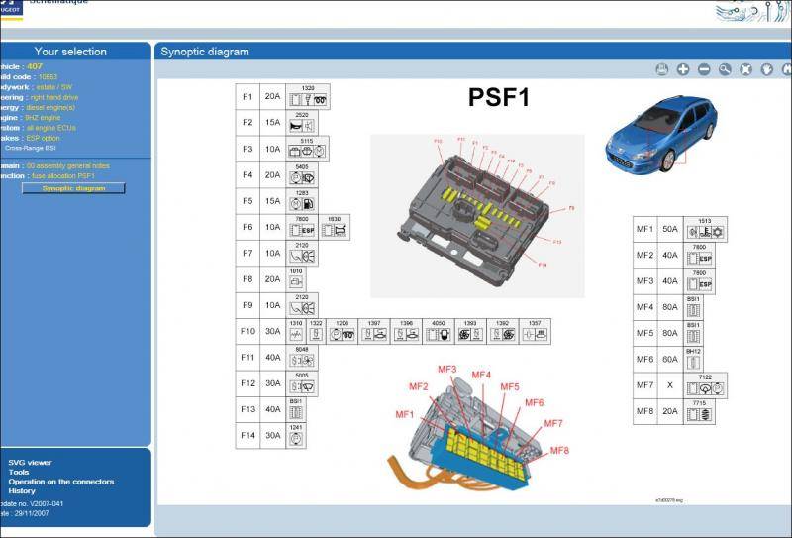Viewport: 792px width, 538px height.
Task: Select the magnifier zoom tool
Action: [x=725, y=69]
